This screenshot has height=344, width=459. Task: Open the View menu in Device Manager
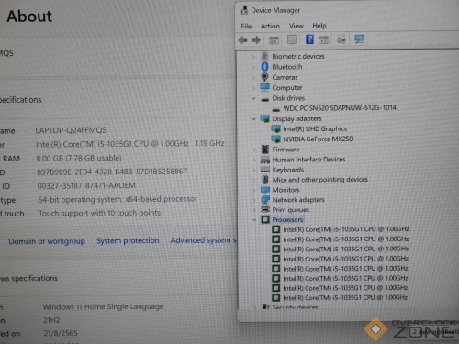point(297,26)
